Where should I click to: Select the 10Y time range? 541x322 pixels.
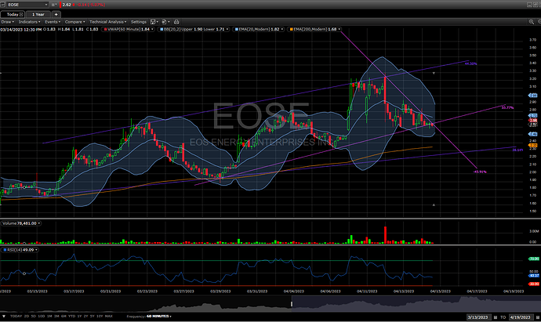(x=100, y=317)
